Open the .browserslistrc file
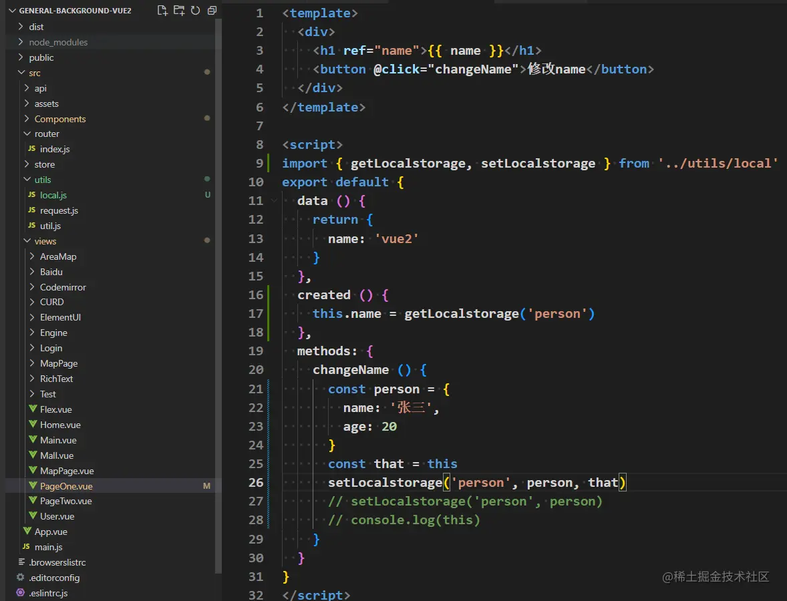Image resolution: width=787 pixels, height=601 pixels. point(57,562)
